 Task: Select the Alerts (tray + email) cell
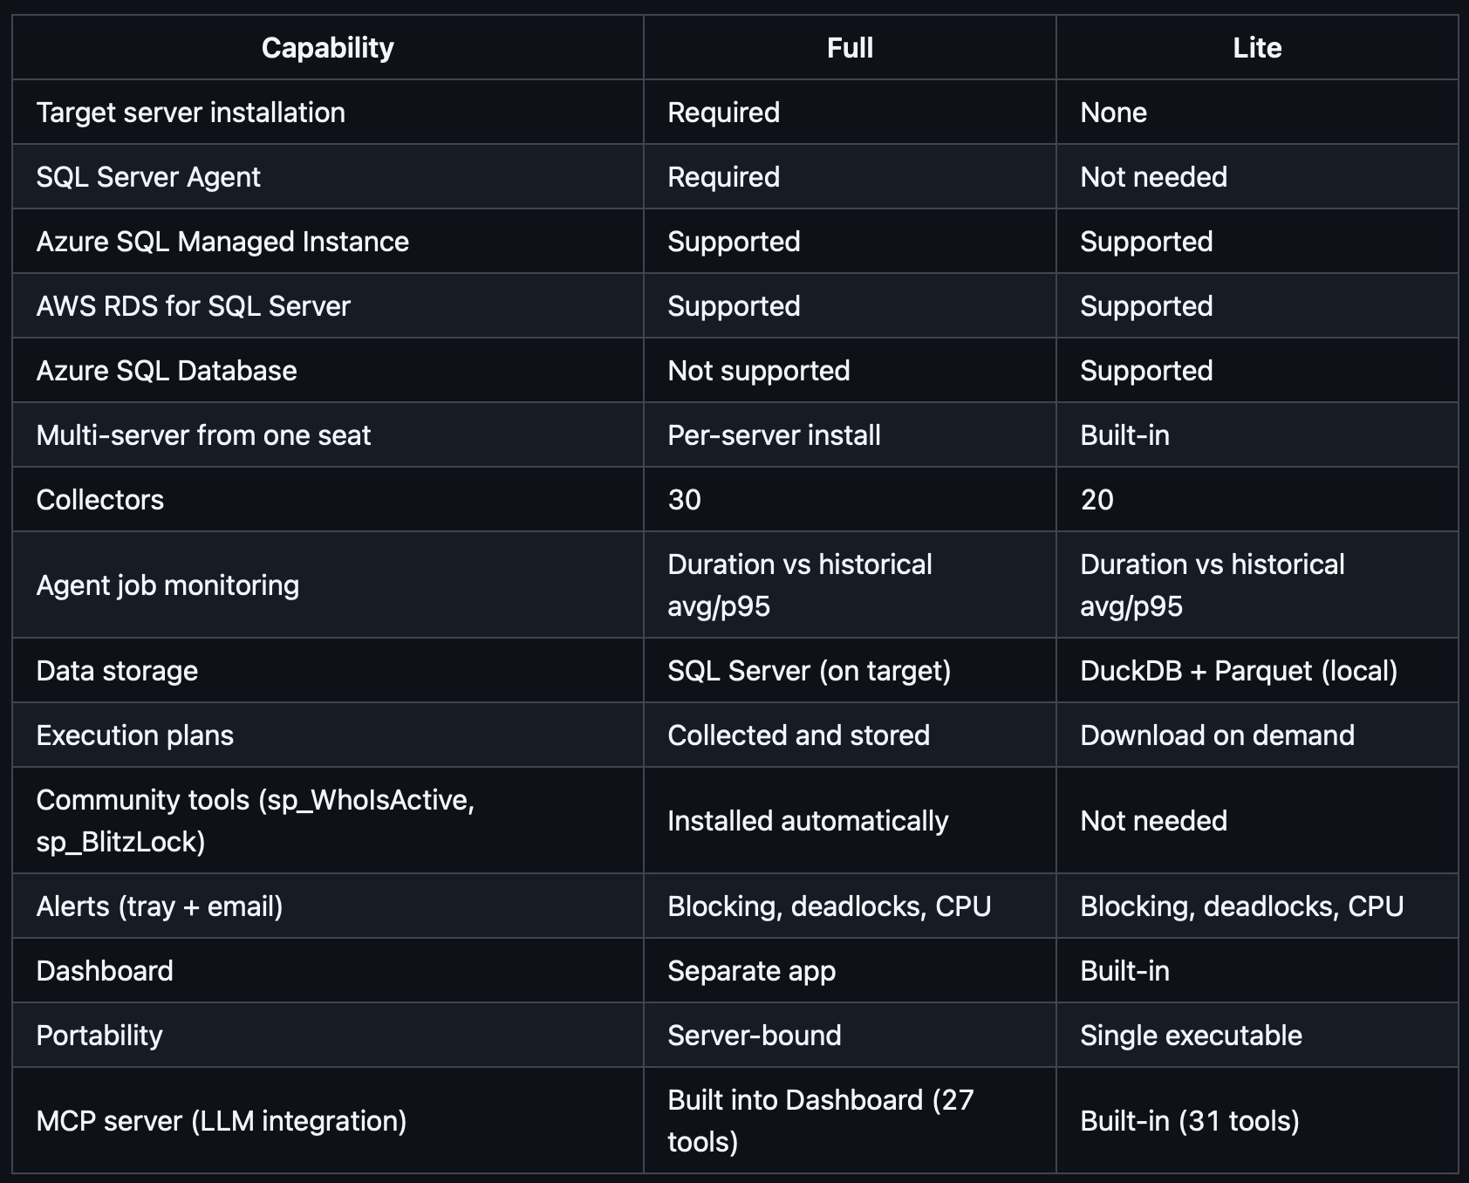(160, 906)
